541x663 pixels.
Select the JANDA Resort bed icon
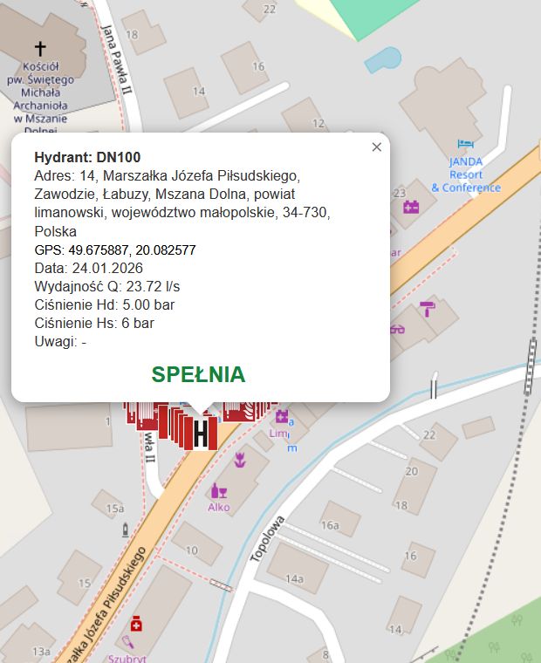pyautogui.click(x=465, y=144)
